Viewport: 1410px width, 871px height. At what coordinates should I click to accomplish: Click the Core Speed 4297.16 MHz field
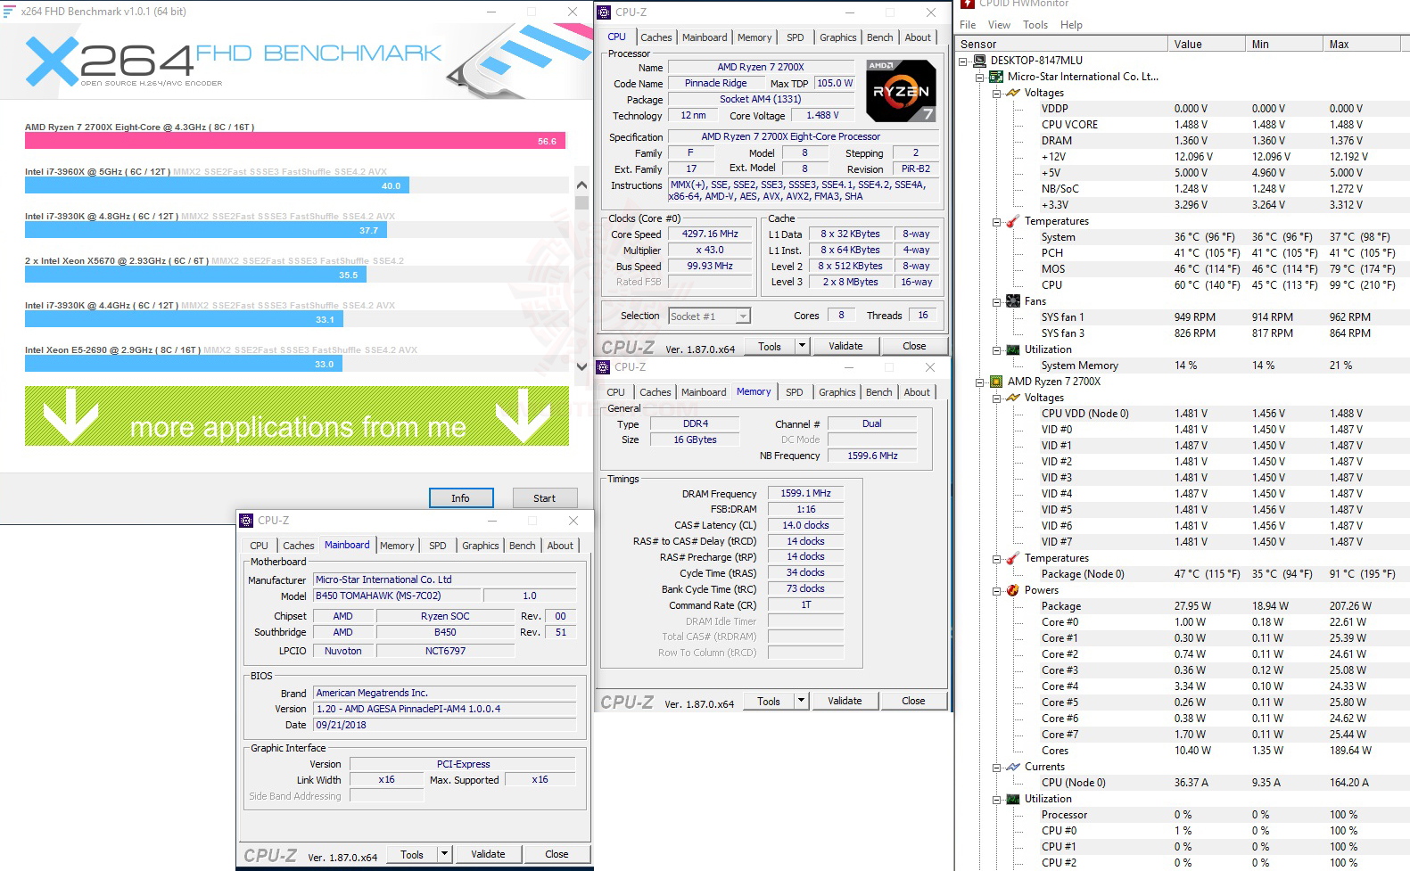pos(710,234)
